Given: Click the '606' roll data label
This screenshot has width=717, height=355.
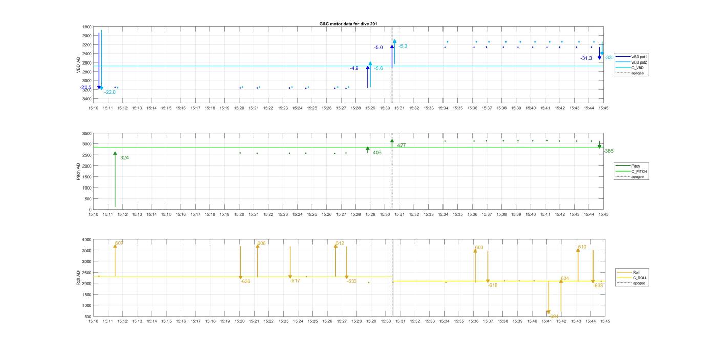Looking at the screenshot, I should (261, 244).
